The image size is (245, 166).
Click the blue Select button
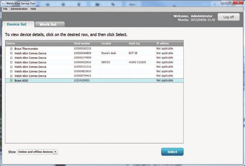point(172,152)
